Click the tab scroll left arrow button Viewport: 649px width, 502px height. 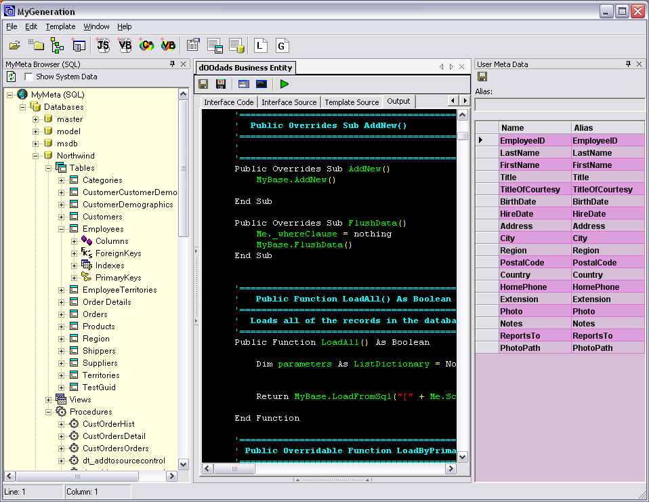453,100
